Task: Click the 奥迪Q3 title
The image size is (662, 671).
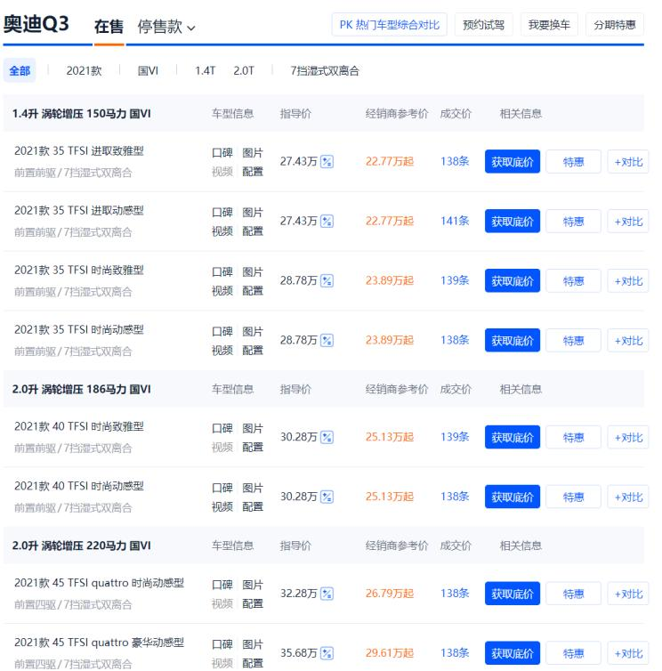Action: point(36,24)
